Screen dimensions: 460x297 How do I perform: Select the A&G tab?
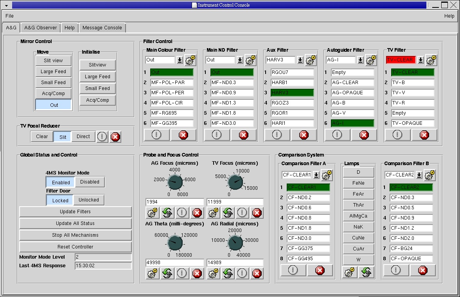[11, 27]
